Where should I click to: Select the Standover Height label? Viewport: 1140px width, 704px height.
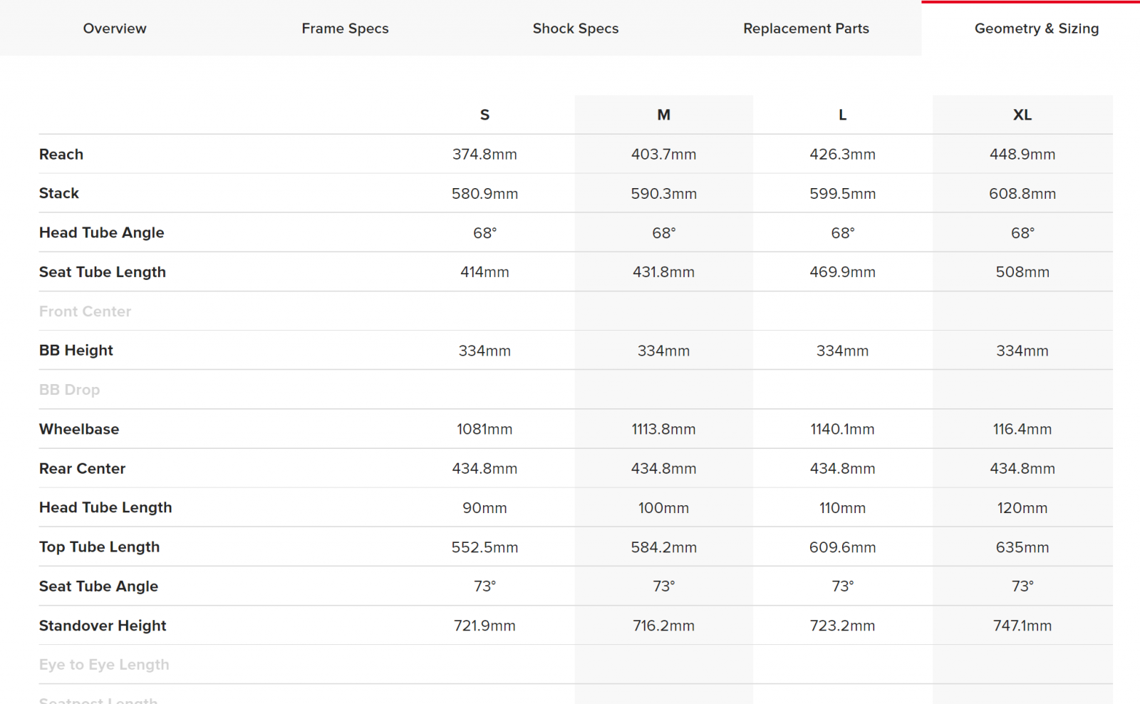(103, 625)
